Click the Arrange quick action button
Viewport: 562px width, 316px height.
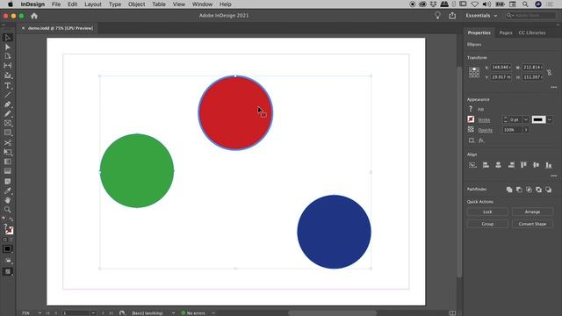pos(532,212)
